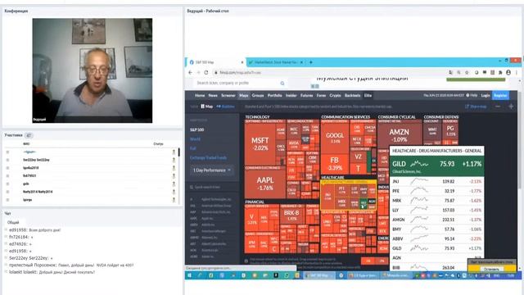Click the presenter webcam video
The image size is (524, 295).
pos(93,70)
